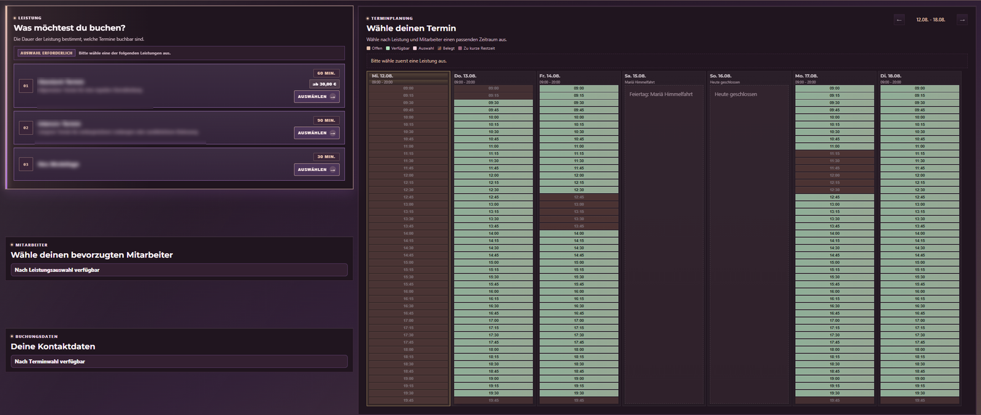Click the 30 Min. duration tag

coord(326,156)
